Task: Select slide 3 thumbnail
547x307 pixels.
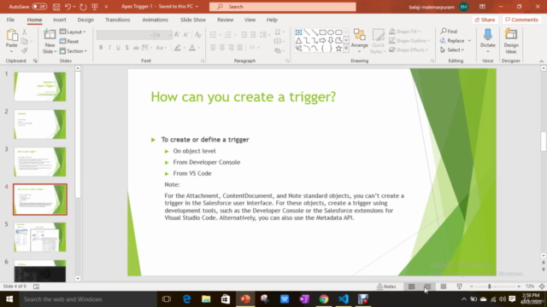Action: 40,162
